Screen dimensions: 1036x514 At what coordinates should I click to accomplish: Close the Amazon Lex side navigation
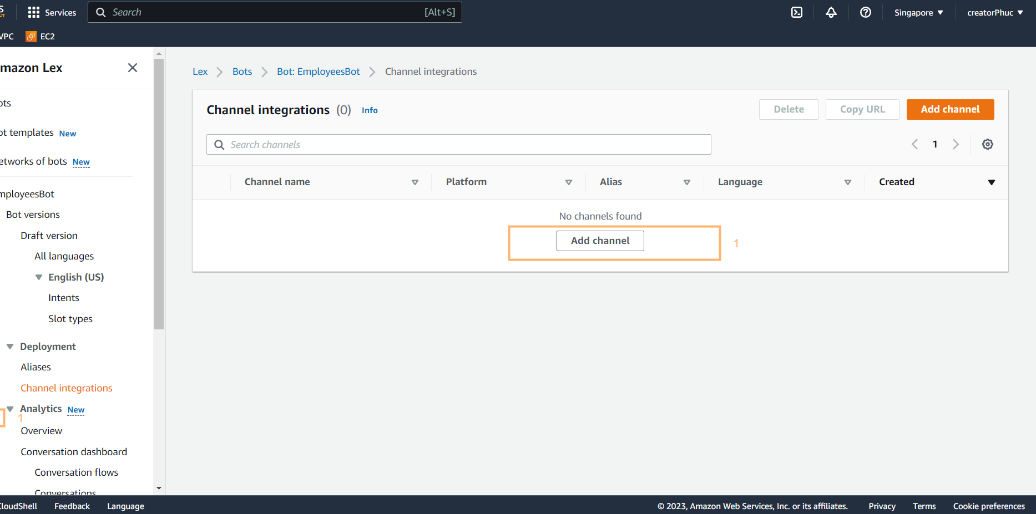pyautogui.click(x=133, y=68)
